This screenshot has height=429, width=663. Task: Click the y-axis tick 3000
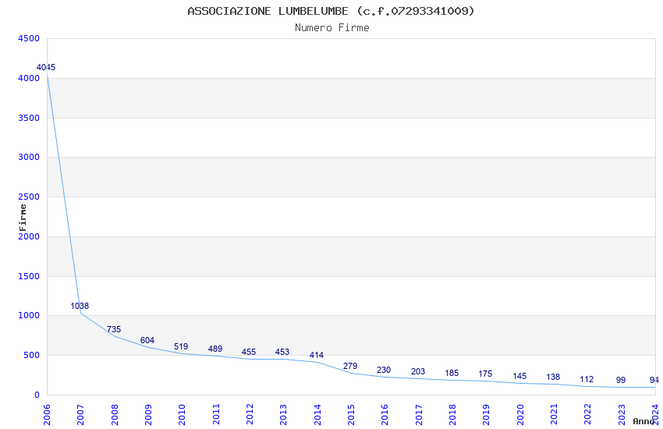pos(29,157)
